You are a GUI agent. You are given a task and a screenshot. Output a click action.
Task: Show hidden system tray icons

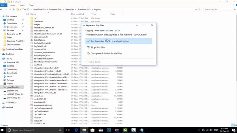[199, 130]
